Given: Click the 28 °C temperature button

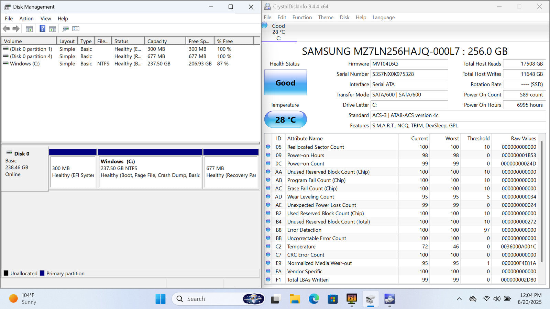Looking at the screenshot, I should tap(285, 119).
